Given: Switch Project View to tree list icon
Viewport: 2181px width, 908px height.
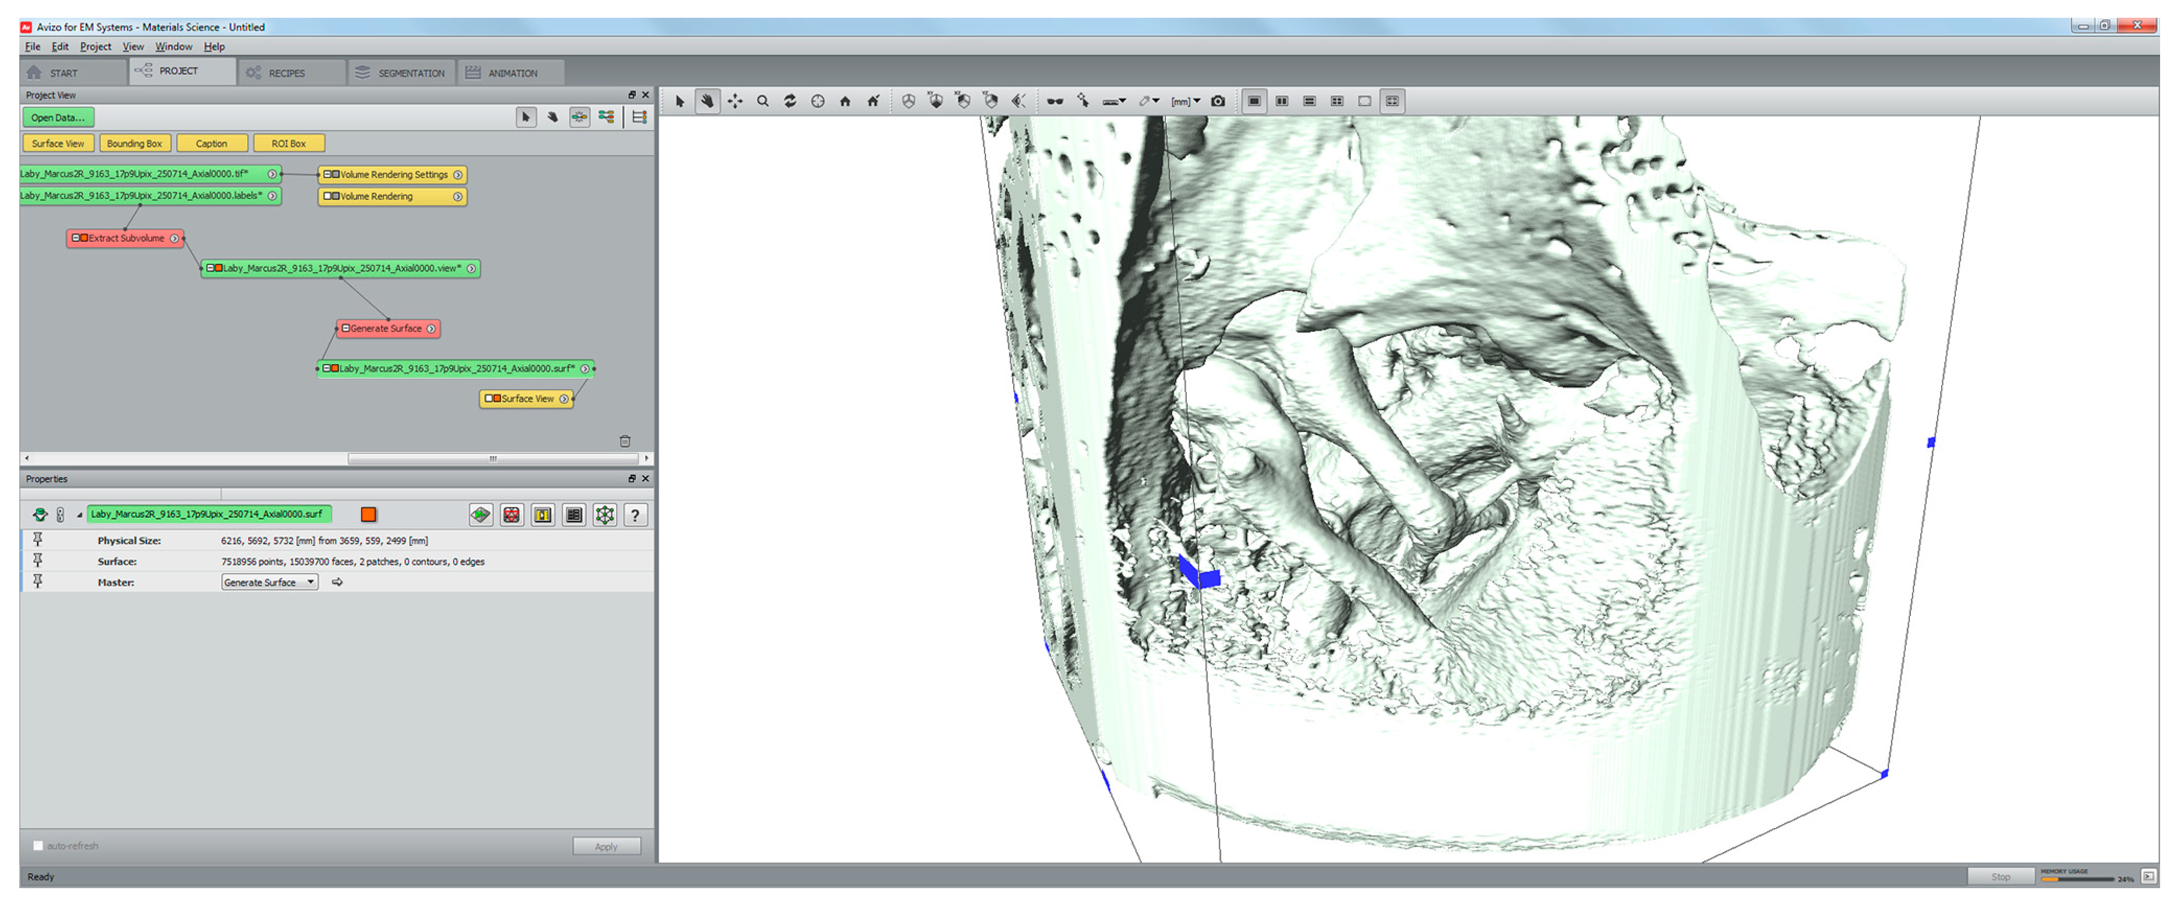Looking at the screenshot, I should [x=639, y=118].
